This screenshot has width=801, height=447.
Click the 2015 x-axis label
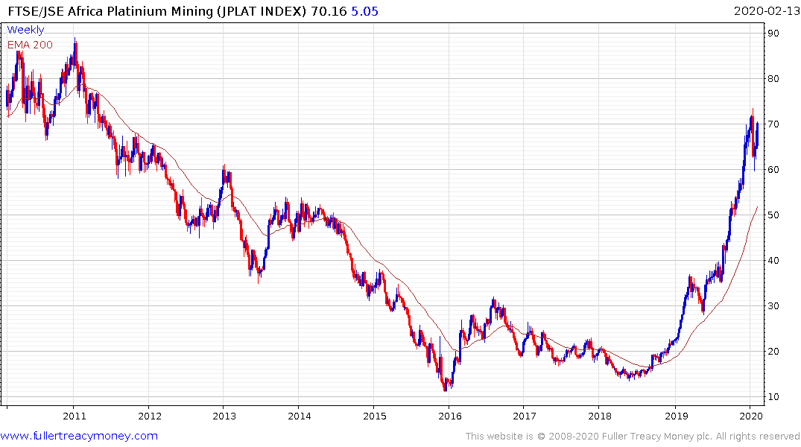click(375, 416)
